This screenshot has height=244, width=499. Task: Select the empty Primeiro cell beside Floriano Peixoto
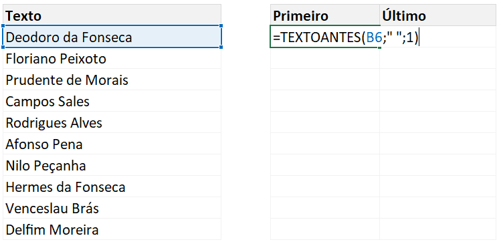(325, 58)
